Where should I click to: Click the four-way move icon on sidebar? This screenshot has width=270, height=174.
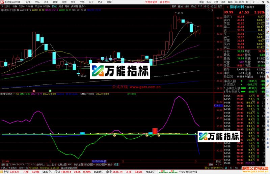coord(268,81)
